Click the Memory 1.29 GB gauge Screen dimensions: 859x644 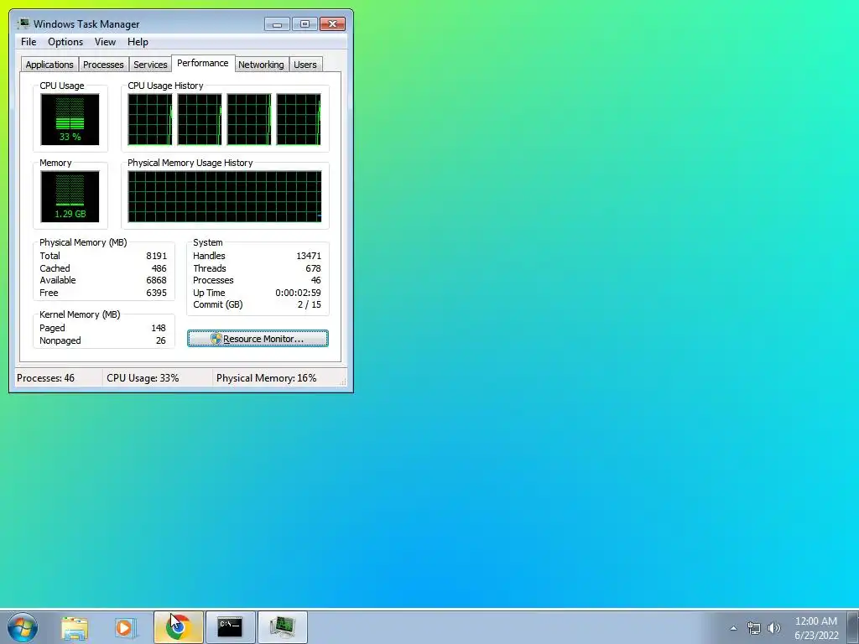(70, 196)
